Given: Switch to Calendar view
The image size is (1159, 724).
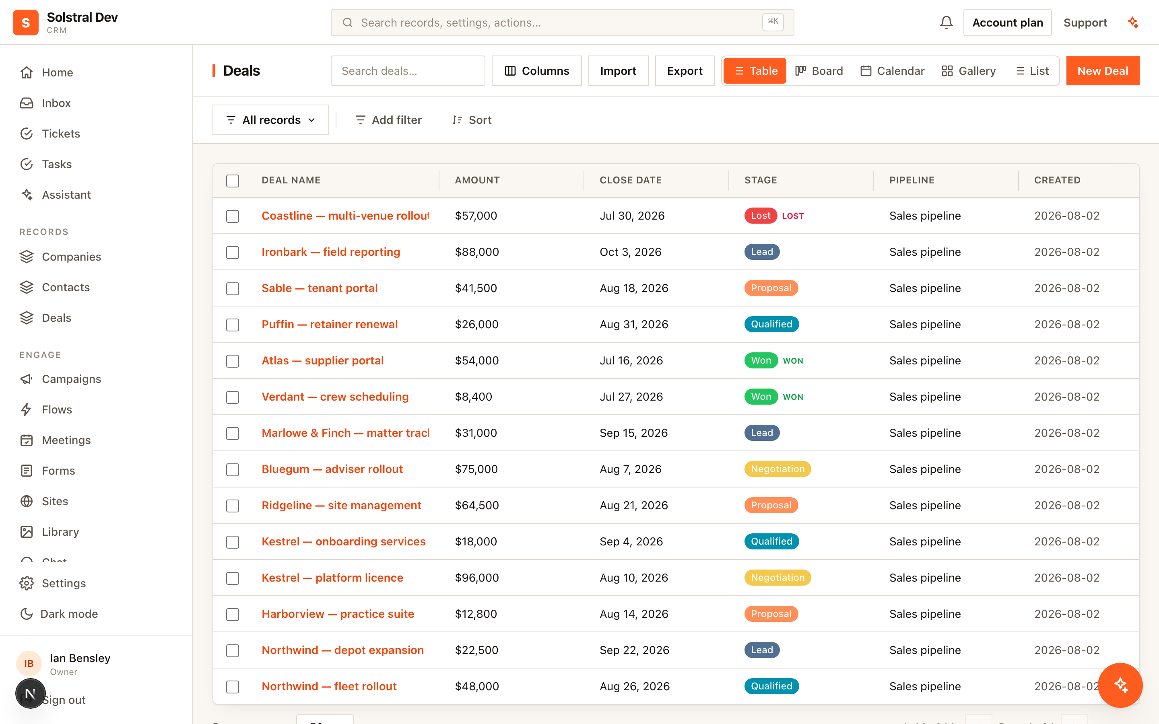Looking at the screenshot, I should 893,71.
